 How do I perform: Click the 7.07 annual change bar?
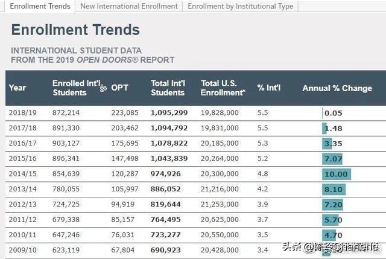[x=332, y=159]
